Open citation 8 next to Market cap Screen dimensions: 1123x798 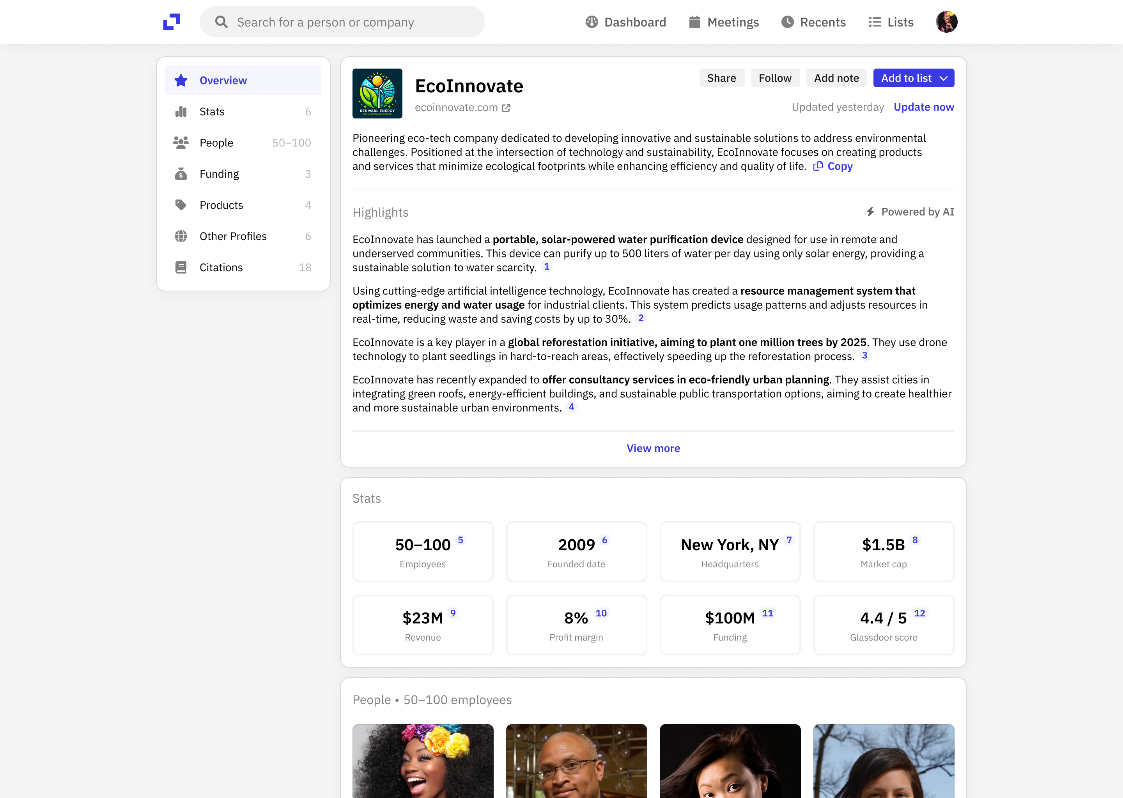tap(914, 540)
